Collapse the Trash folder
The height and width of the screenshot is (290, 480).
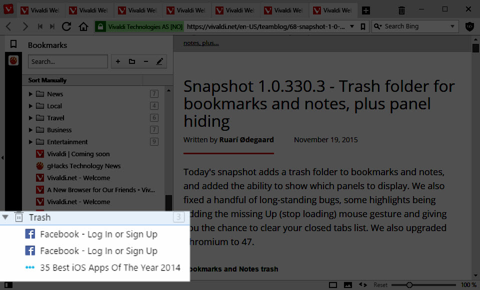click(x=5, y=217)
